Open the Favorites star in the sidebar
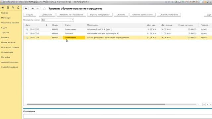 [x=3, y=8]
